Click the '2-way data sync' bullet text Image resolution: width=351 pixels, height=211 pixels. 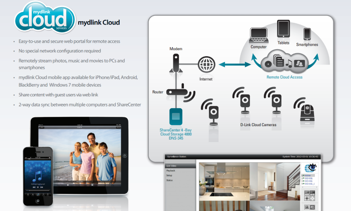(x=80, y=105)
